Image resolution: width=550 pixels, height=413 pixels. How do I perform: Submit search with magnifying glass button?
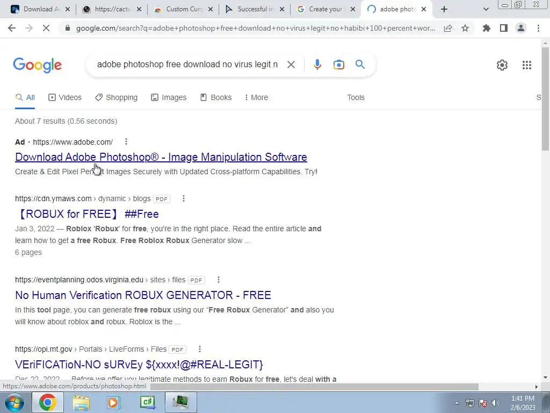pos(360,65)
